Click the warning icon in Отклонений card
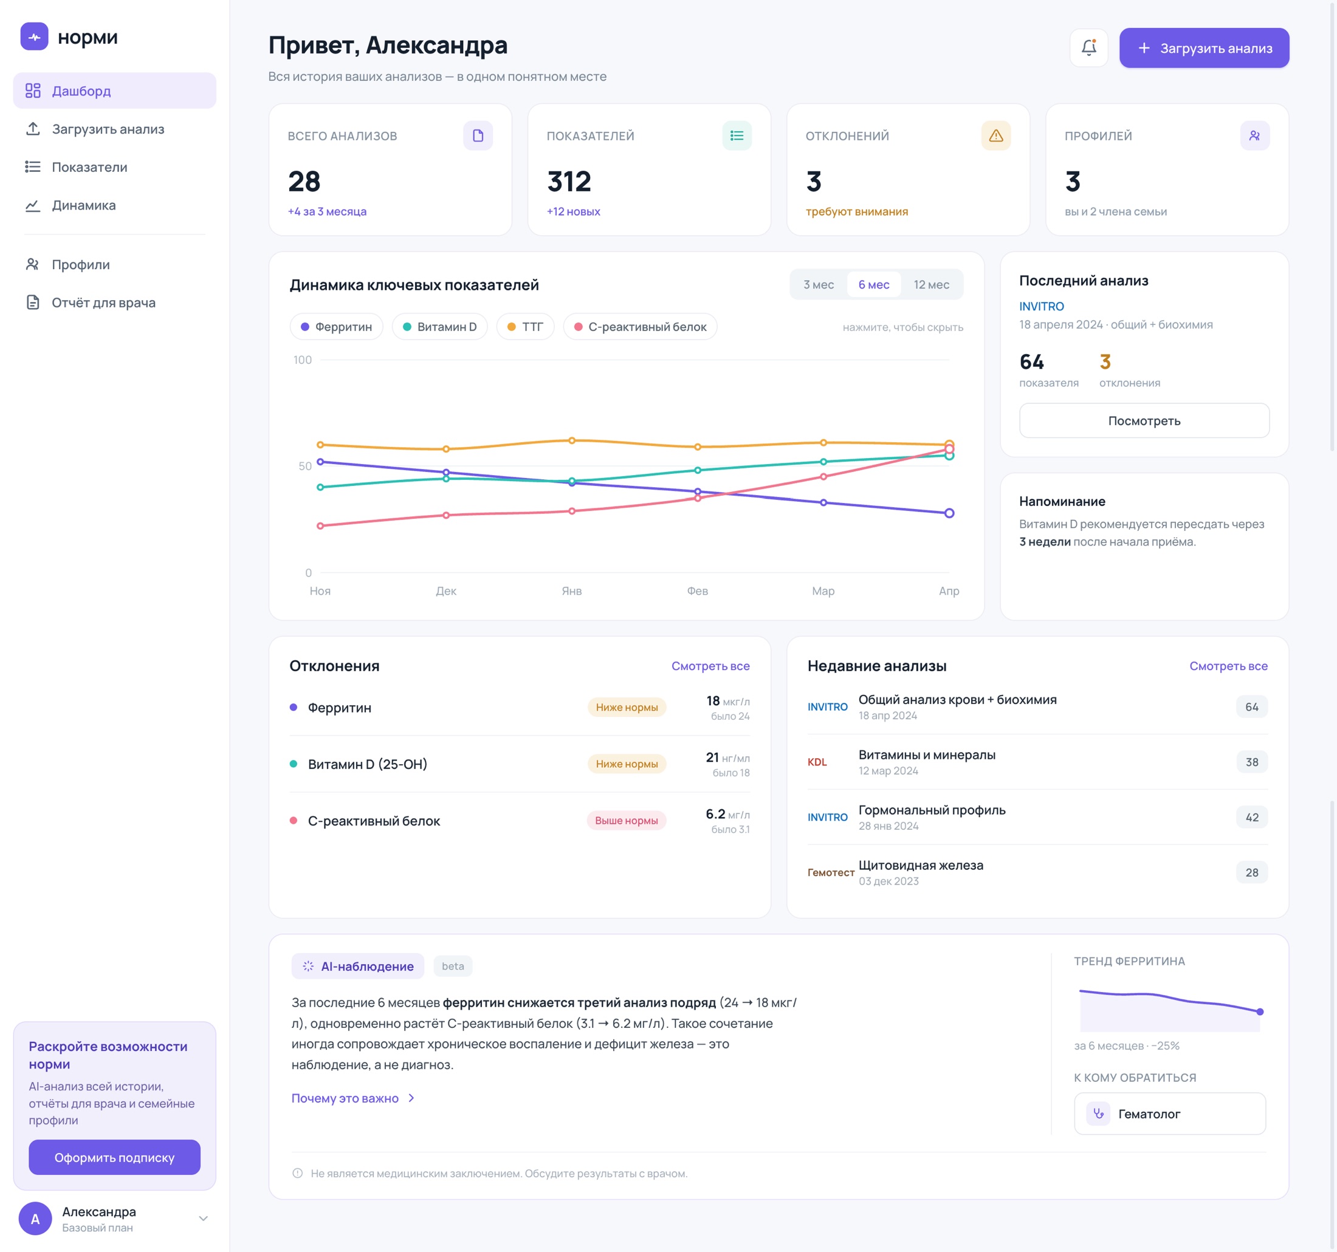Screen dimensions: 1337x1252 [x=995, y=136]
